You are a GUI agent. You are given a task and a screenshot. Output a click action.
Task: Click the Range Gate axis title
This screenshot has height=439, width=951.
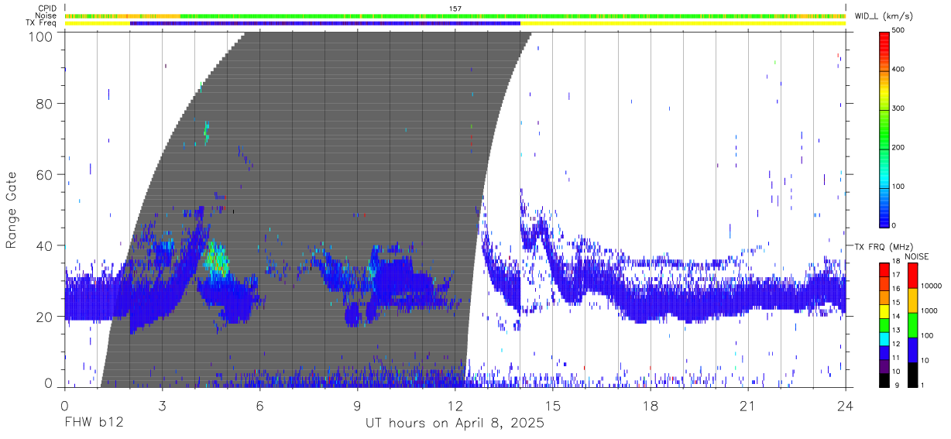(12, 211)
